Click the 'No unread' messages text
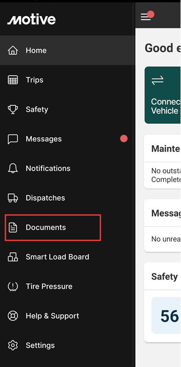The height and width of the screenshot is (367, 181). [x=166, y=239]
